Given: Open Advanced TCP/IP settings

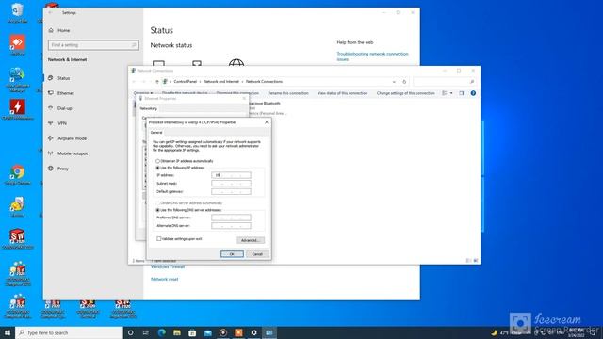Looking at the screenshot, I should point(251,240).
